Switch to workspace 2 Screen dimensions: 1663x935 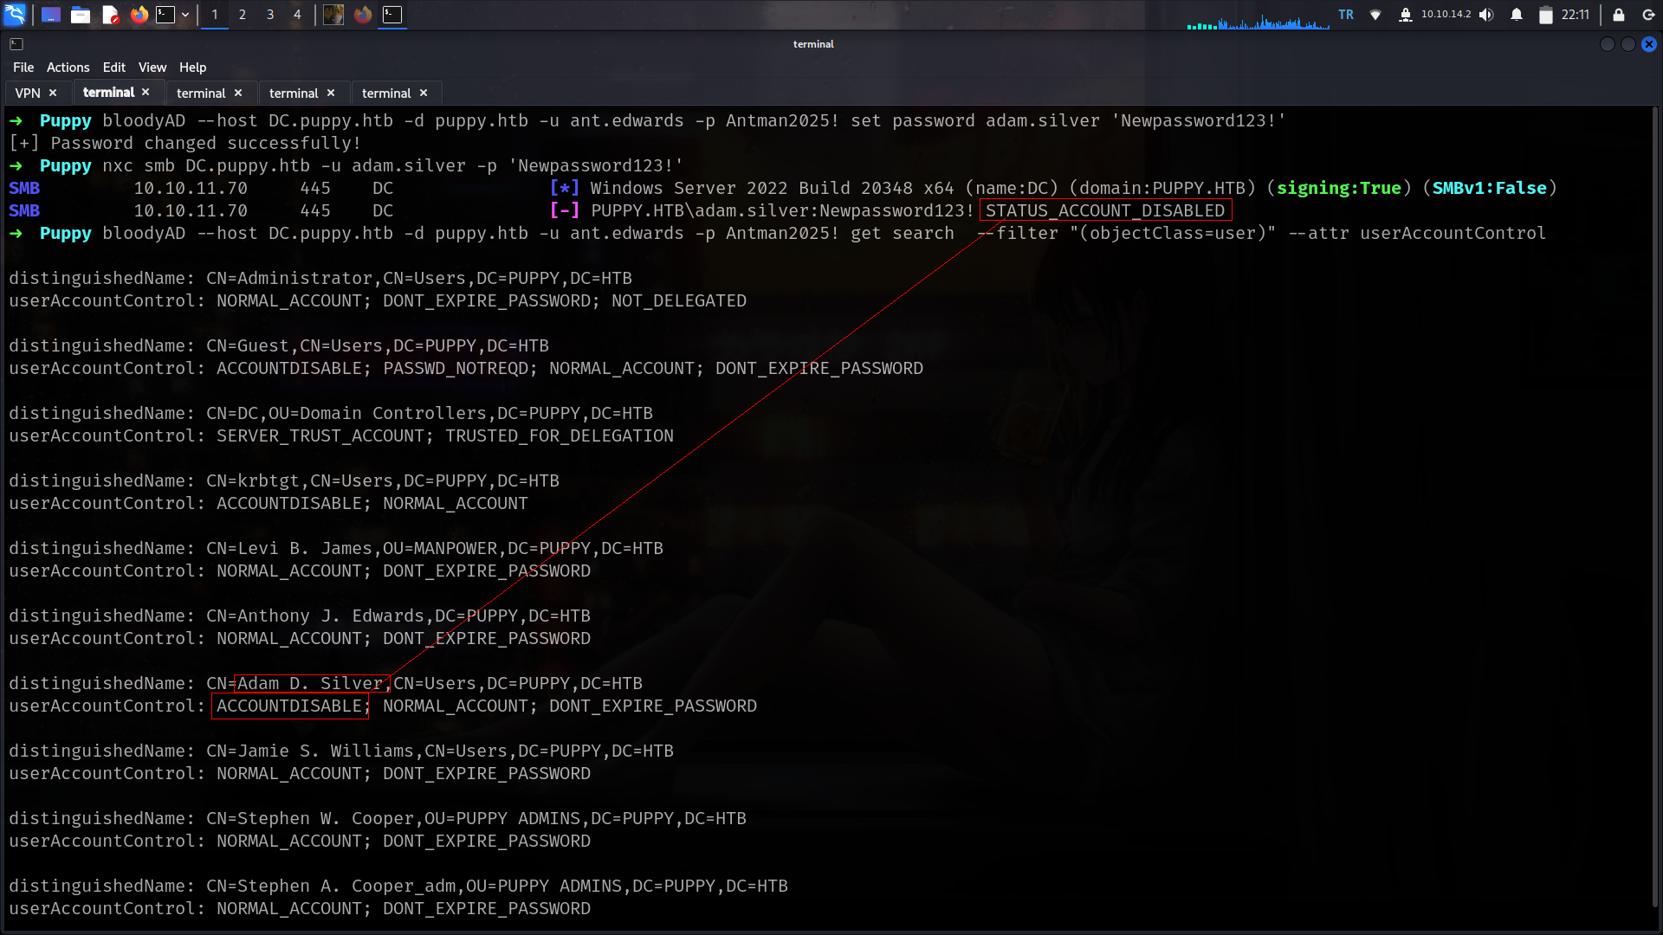243,15
